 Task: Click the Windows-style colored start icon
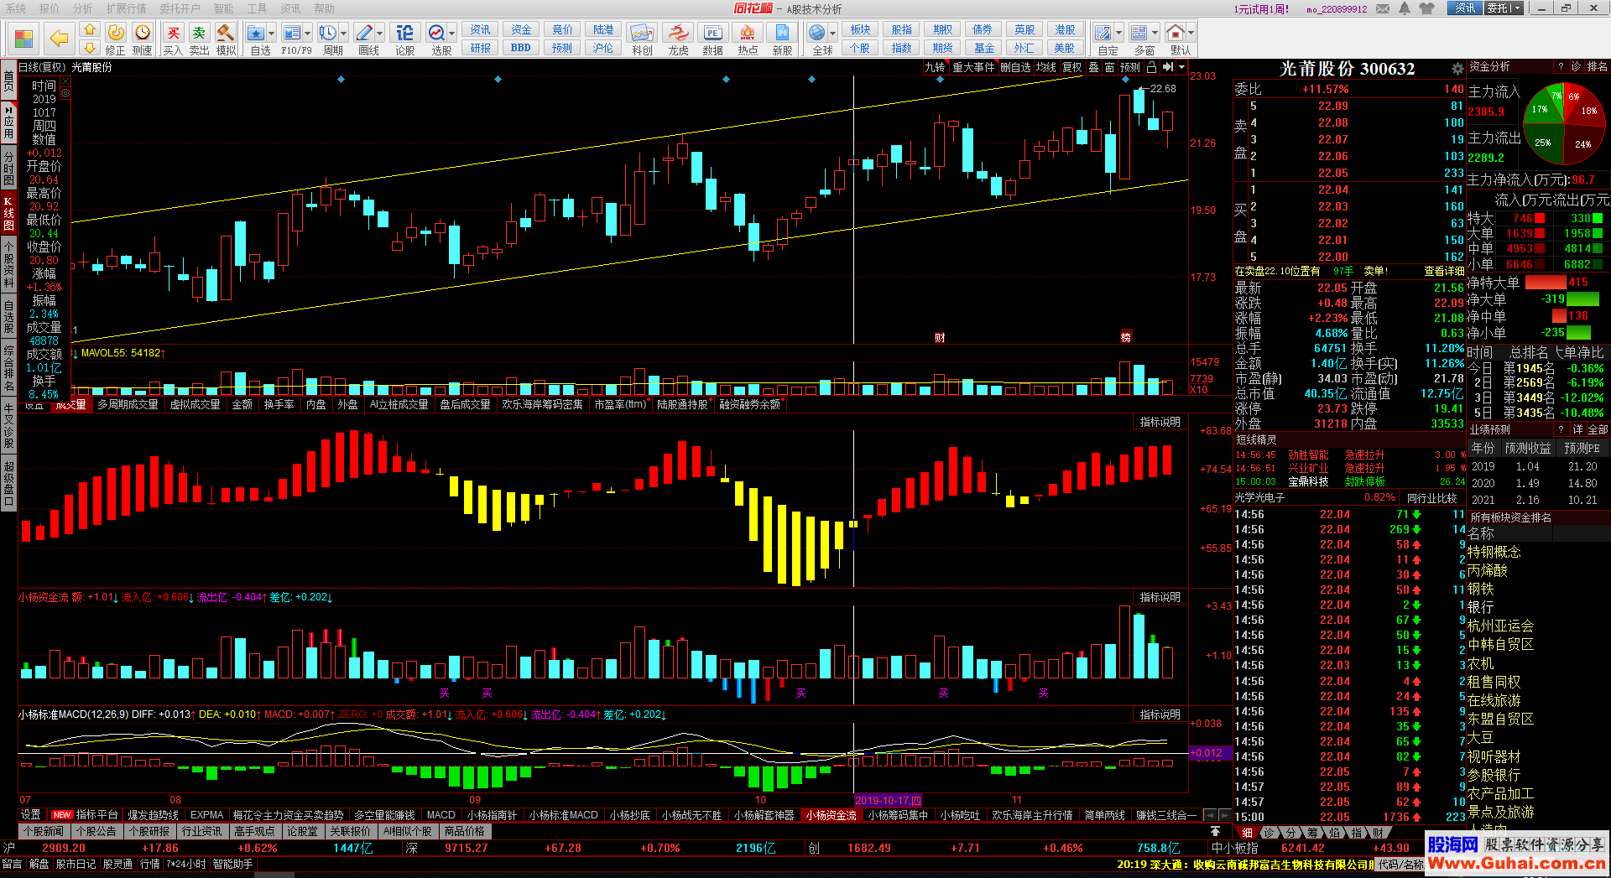[x=23, y=39]
